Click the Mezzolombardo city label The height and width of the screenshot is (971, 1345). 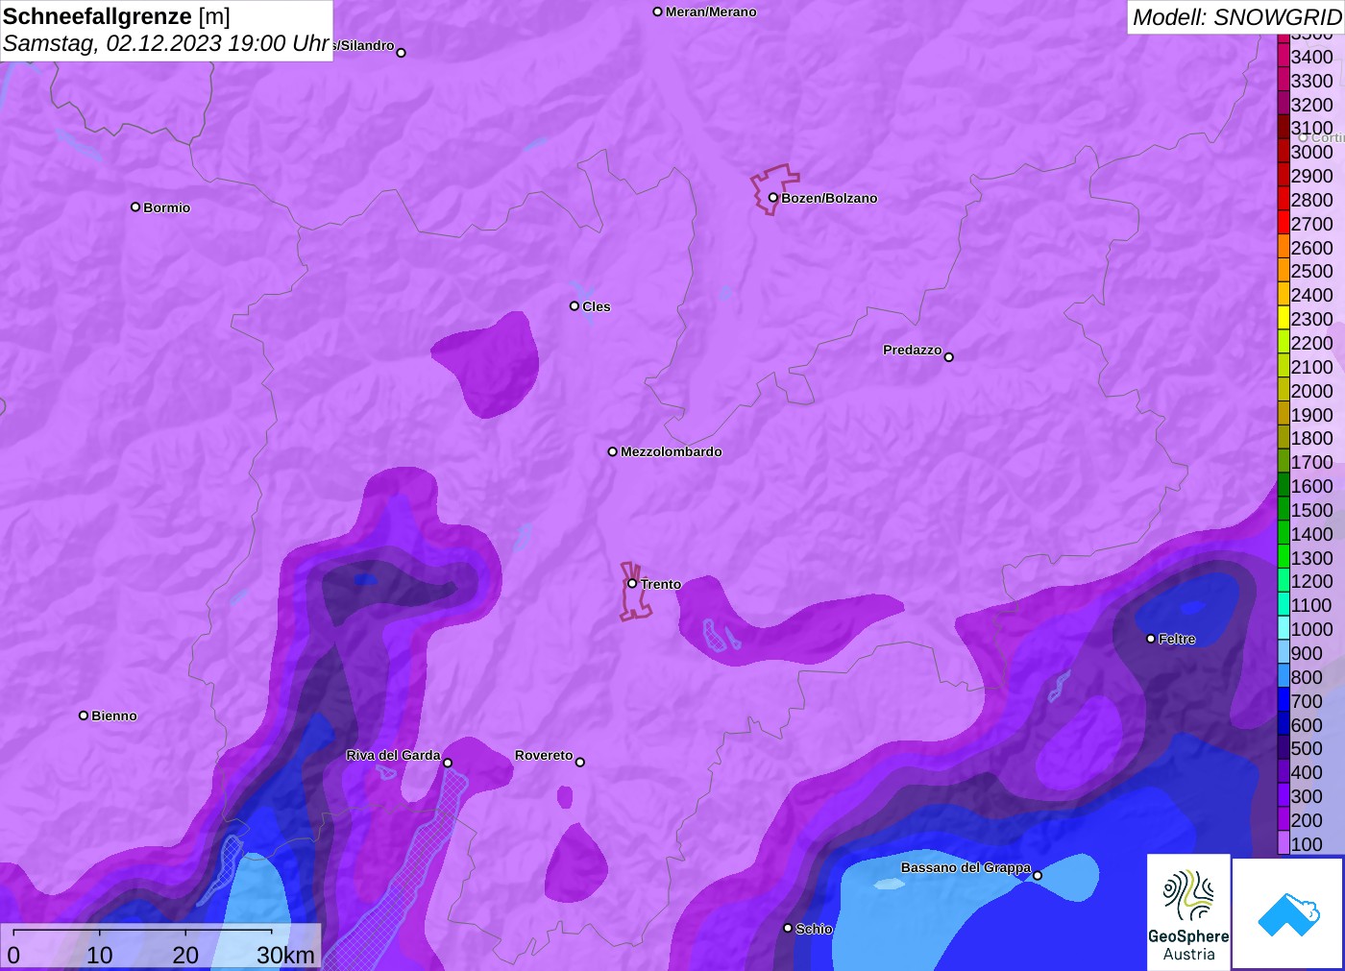click(671, 451)
